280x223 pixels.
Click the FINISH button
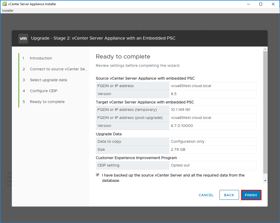tap(251, 195)
